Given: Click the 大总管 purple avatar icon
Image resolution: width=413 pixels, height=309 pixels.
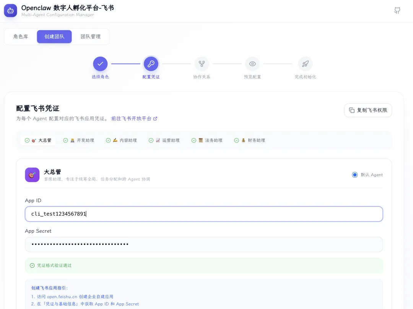Looking at the screenshot, I should pyautogui.click(x=32, y=175).
